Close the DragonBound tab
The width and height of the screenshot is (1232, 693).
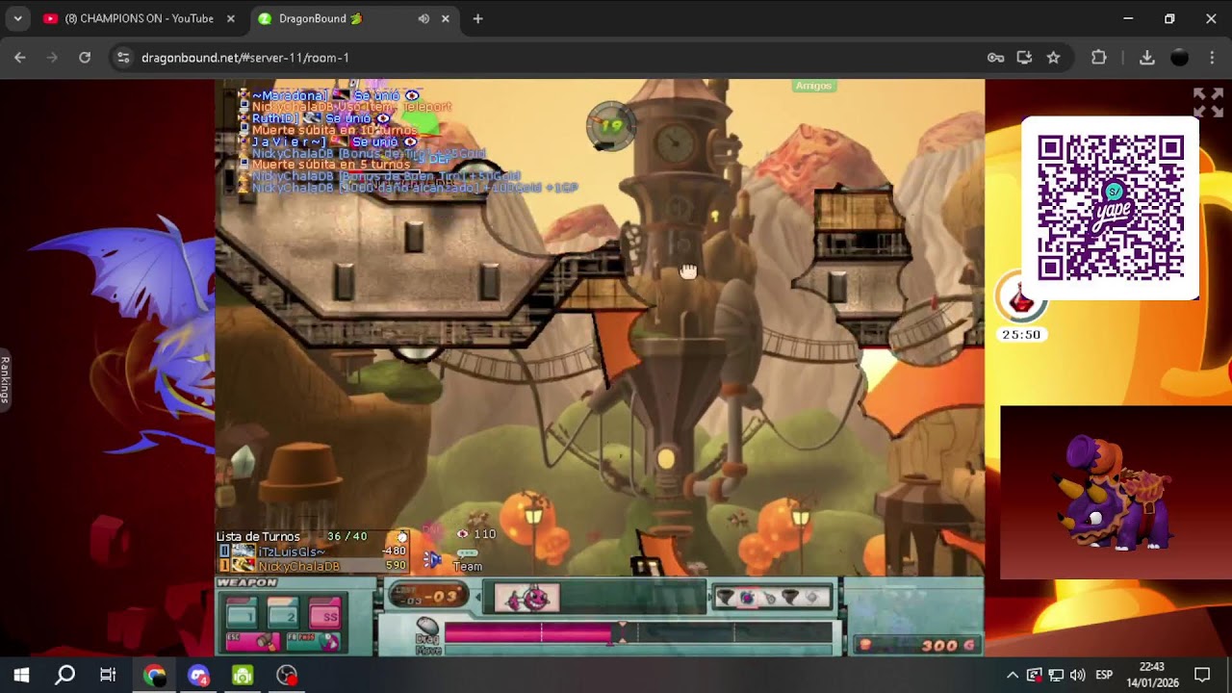coord(446,18)
